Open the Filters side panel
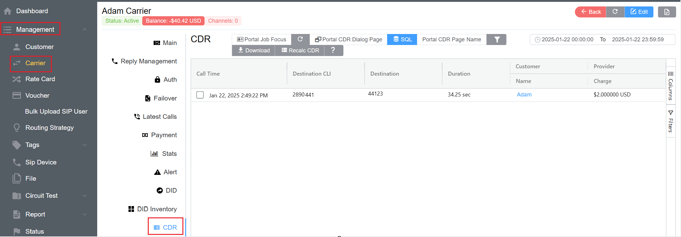Image resolution: width=681 pixels, height=237 pixels. coord(671,121)
